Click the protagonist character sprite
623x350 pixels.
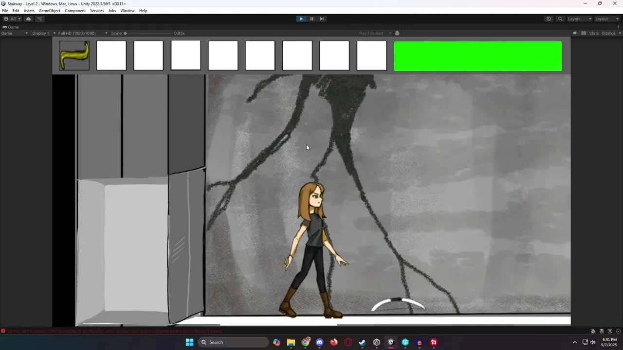pos(314,250)
